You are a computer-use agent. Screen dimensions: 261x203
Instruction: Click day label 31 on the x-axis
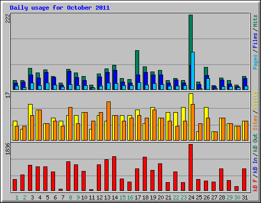[x=245, y=197]
